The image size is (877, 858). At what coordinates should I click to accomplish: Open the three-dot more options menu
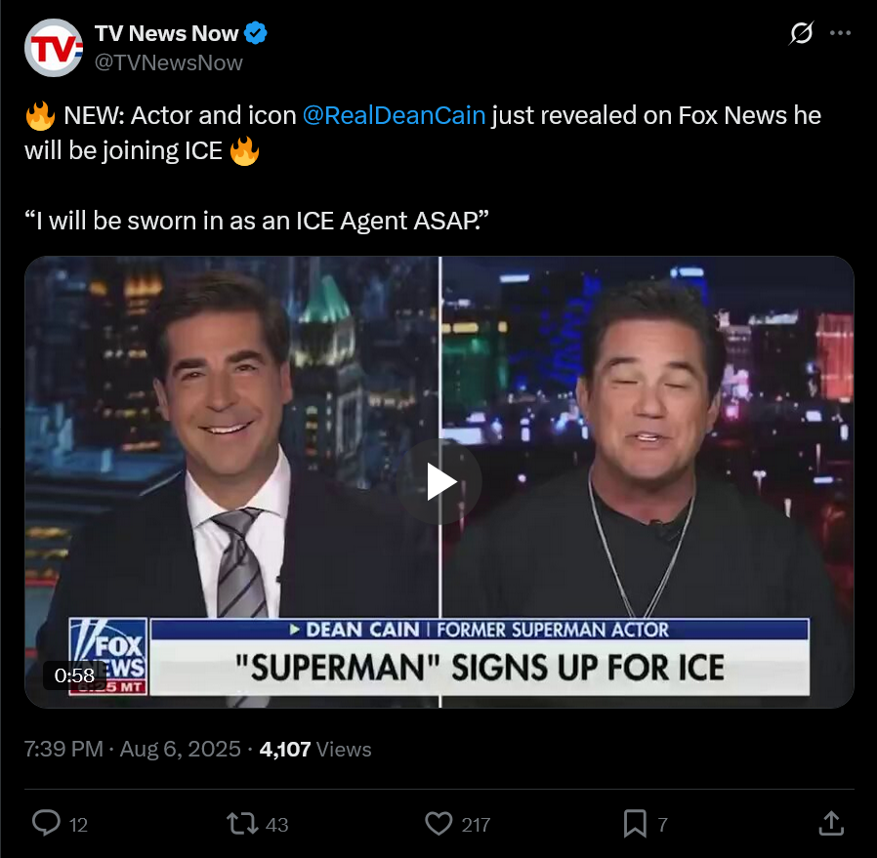click(x=840, y=33)
